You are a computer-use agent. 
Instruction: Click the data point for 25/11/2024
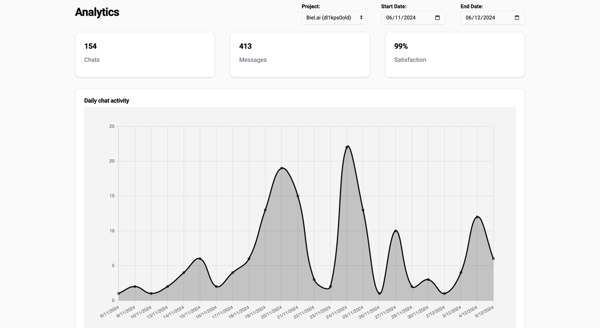[363, 210]
